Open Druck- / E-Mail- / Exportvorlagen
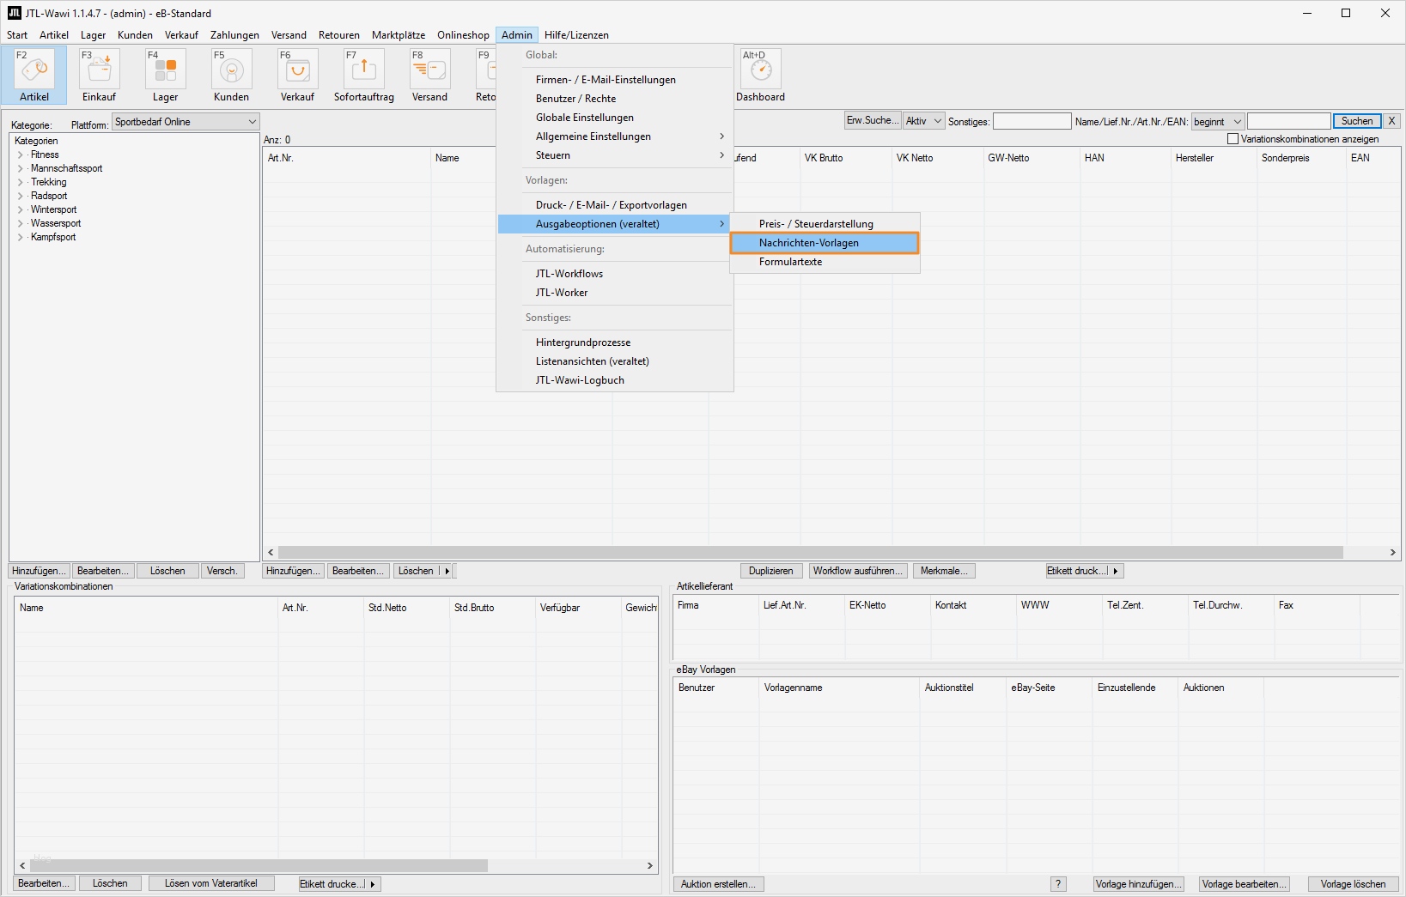Viewport: 1406px width, 897px height. click(615, 205)
